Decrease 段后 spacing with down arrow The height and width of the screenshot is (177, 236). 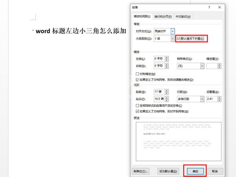click(167, 100)
